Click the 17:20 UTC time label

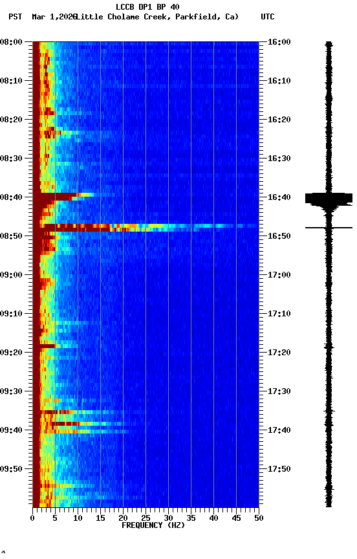pyautogui.click(x=279, y=353)
